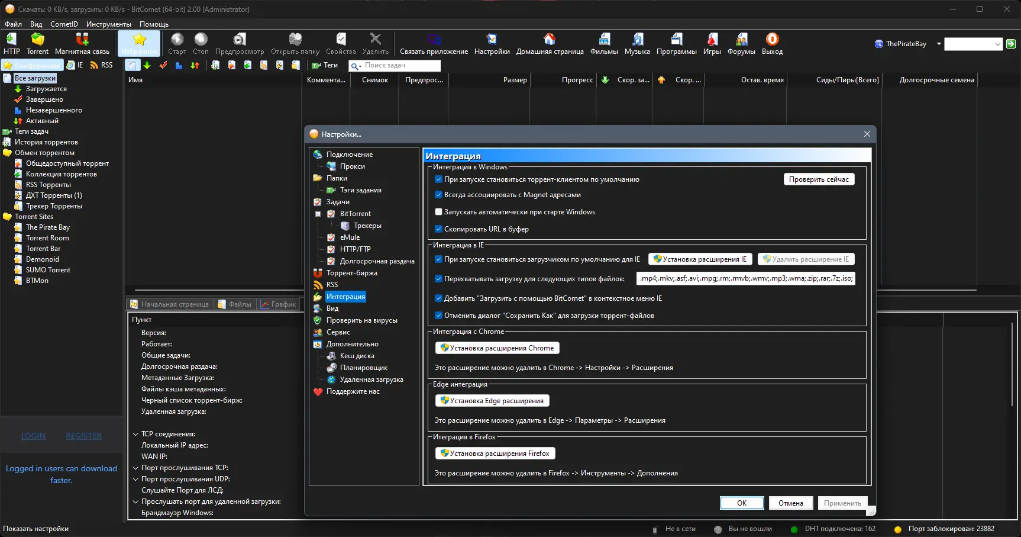Viewport: 1021px width, 537px height.
Task: Open the Игры toolbar icon
Action: point(712,44)
